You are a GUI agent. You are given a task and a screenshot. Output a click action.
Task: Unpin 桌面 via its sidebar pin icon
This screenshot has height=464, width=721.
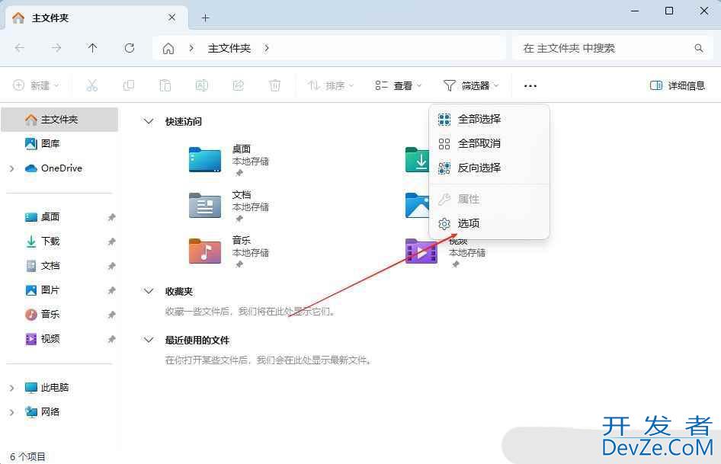pyautogui.click(x=111, y=217)
